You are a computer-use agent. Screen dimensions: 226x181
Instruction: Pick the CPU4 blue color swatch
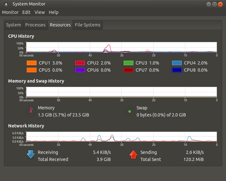[177, 63]
